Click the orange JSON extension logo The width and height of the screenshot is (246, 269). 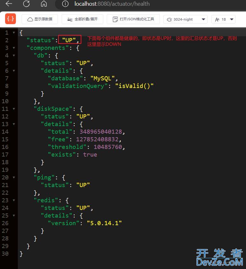click(10, 19)
